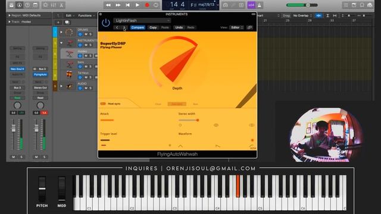Open List Editors icon

click(346, 5)
